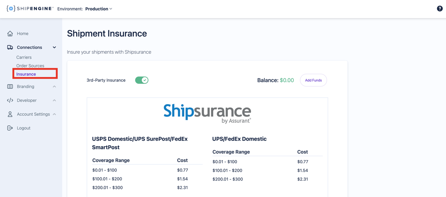Click the Shipsurance by Assurant logo
Screen dimensions: 446x197
click(207, 114)
